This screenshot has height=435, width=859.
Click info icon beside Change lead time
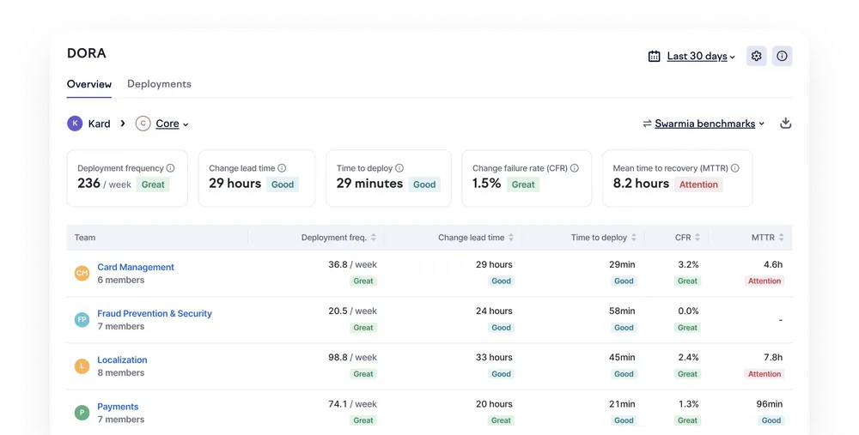282,168
